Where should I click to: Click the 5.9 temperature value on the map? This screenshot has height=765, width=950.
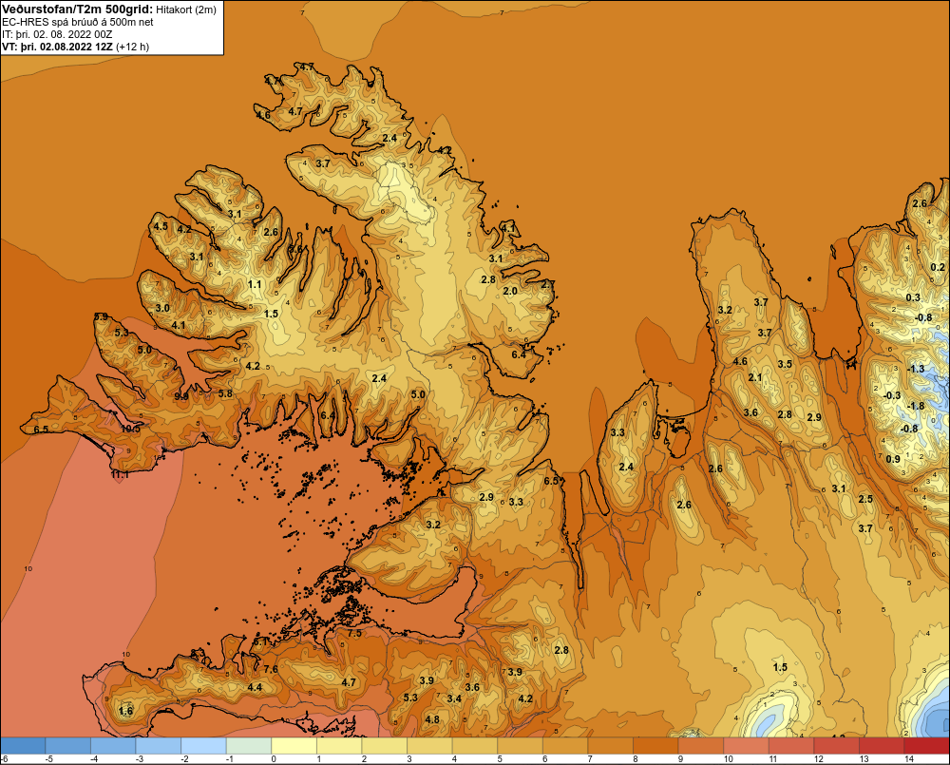pos(102,316)
